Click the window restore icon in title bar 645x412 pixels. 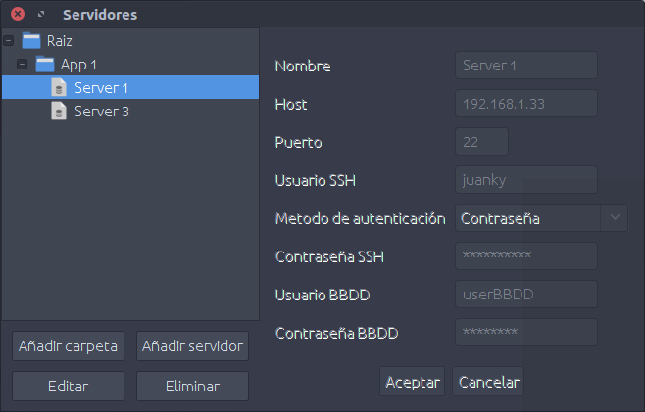coord(41,15)
